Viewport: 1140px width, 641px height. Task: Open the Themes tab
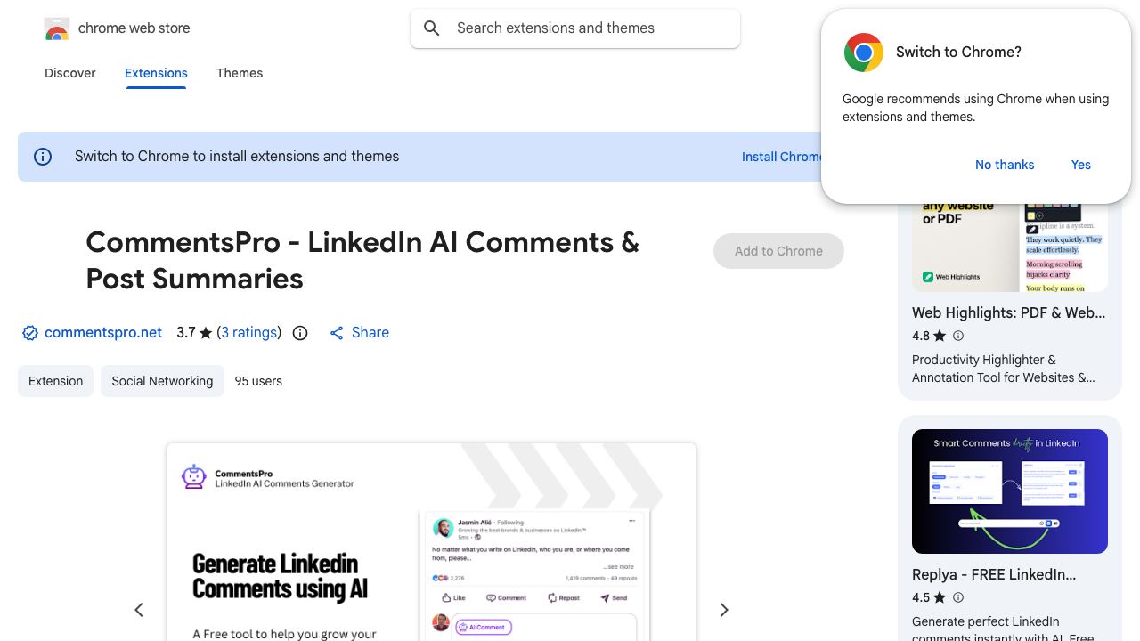[240, 73]
